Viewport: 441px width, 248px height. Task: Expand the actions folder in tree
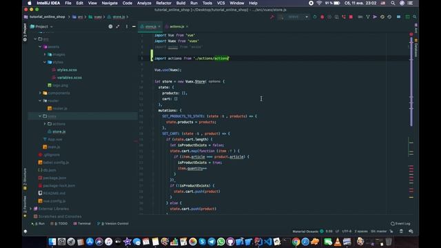45,124
